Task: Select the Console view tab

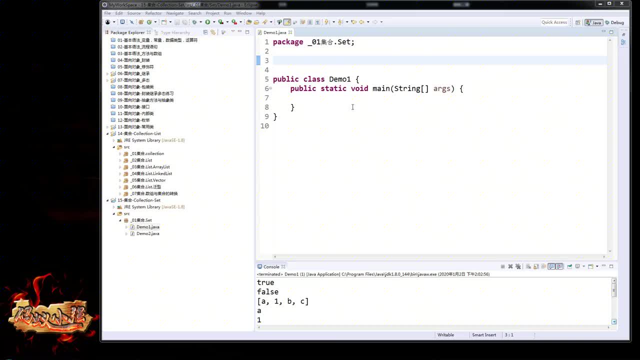Action: (x=271, y=266)
